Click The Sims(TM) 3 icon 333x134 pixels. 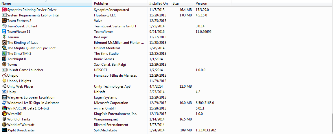pos(4,54)
